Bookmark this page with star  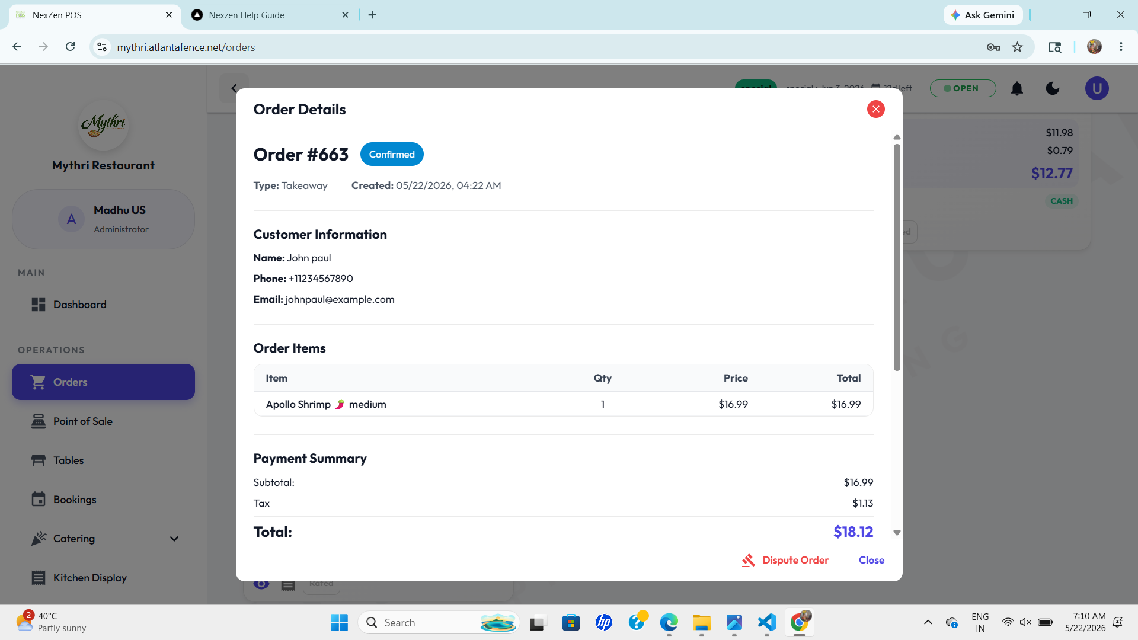1017,47
